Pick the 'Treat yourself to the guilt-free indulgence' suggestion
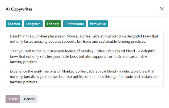The width and height of the screenshot is (169, 108). point(85,56)
